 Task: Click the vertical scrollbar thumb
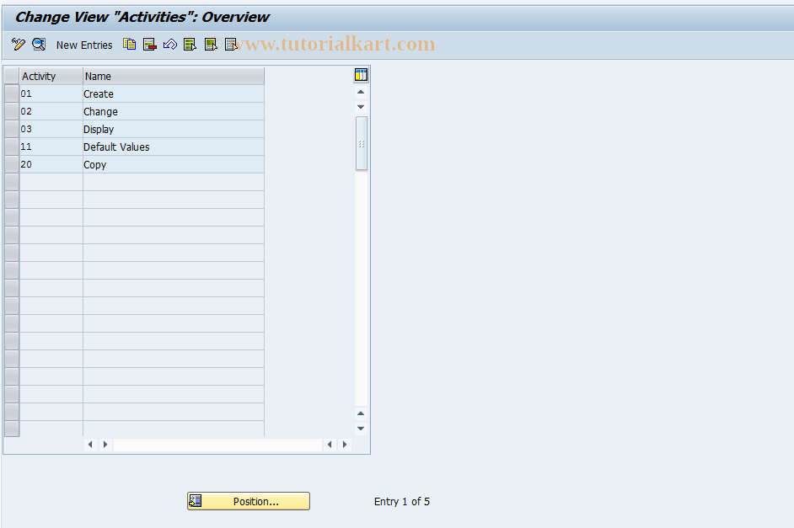(361, 144)
